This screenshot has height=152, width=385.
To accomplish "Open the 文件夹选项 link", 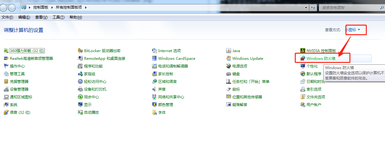I will pyautogui.click(x=316, y=97).
